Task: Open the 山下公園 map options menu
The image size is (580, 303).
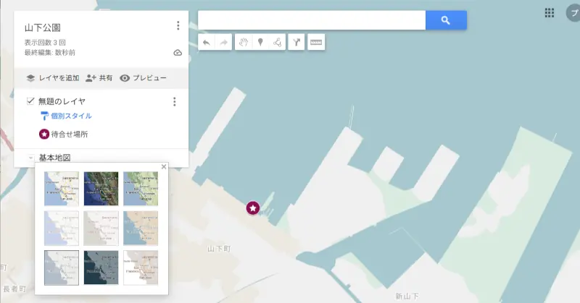Action: point(178,26)
